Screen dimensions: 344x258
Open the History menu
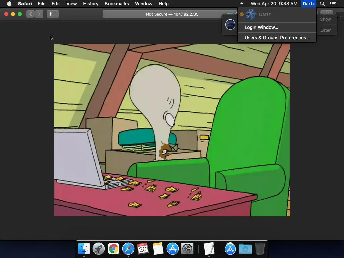[91, 4]
